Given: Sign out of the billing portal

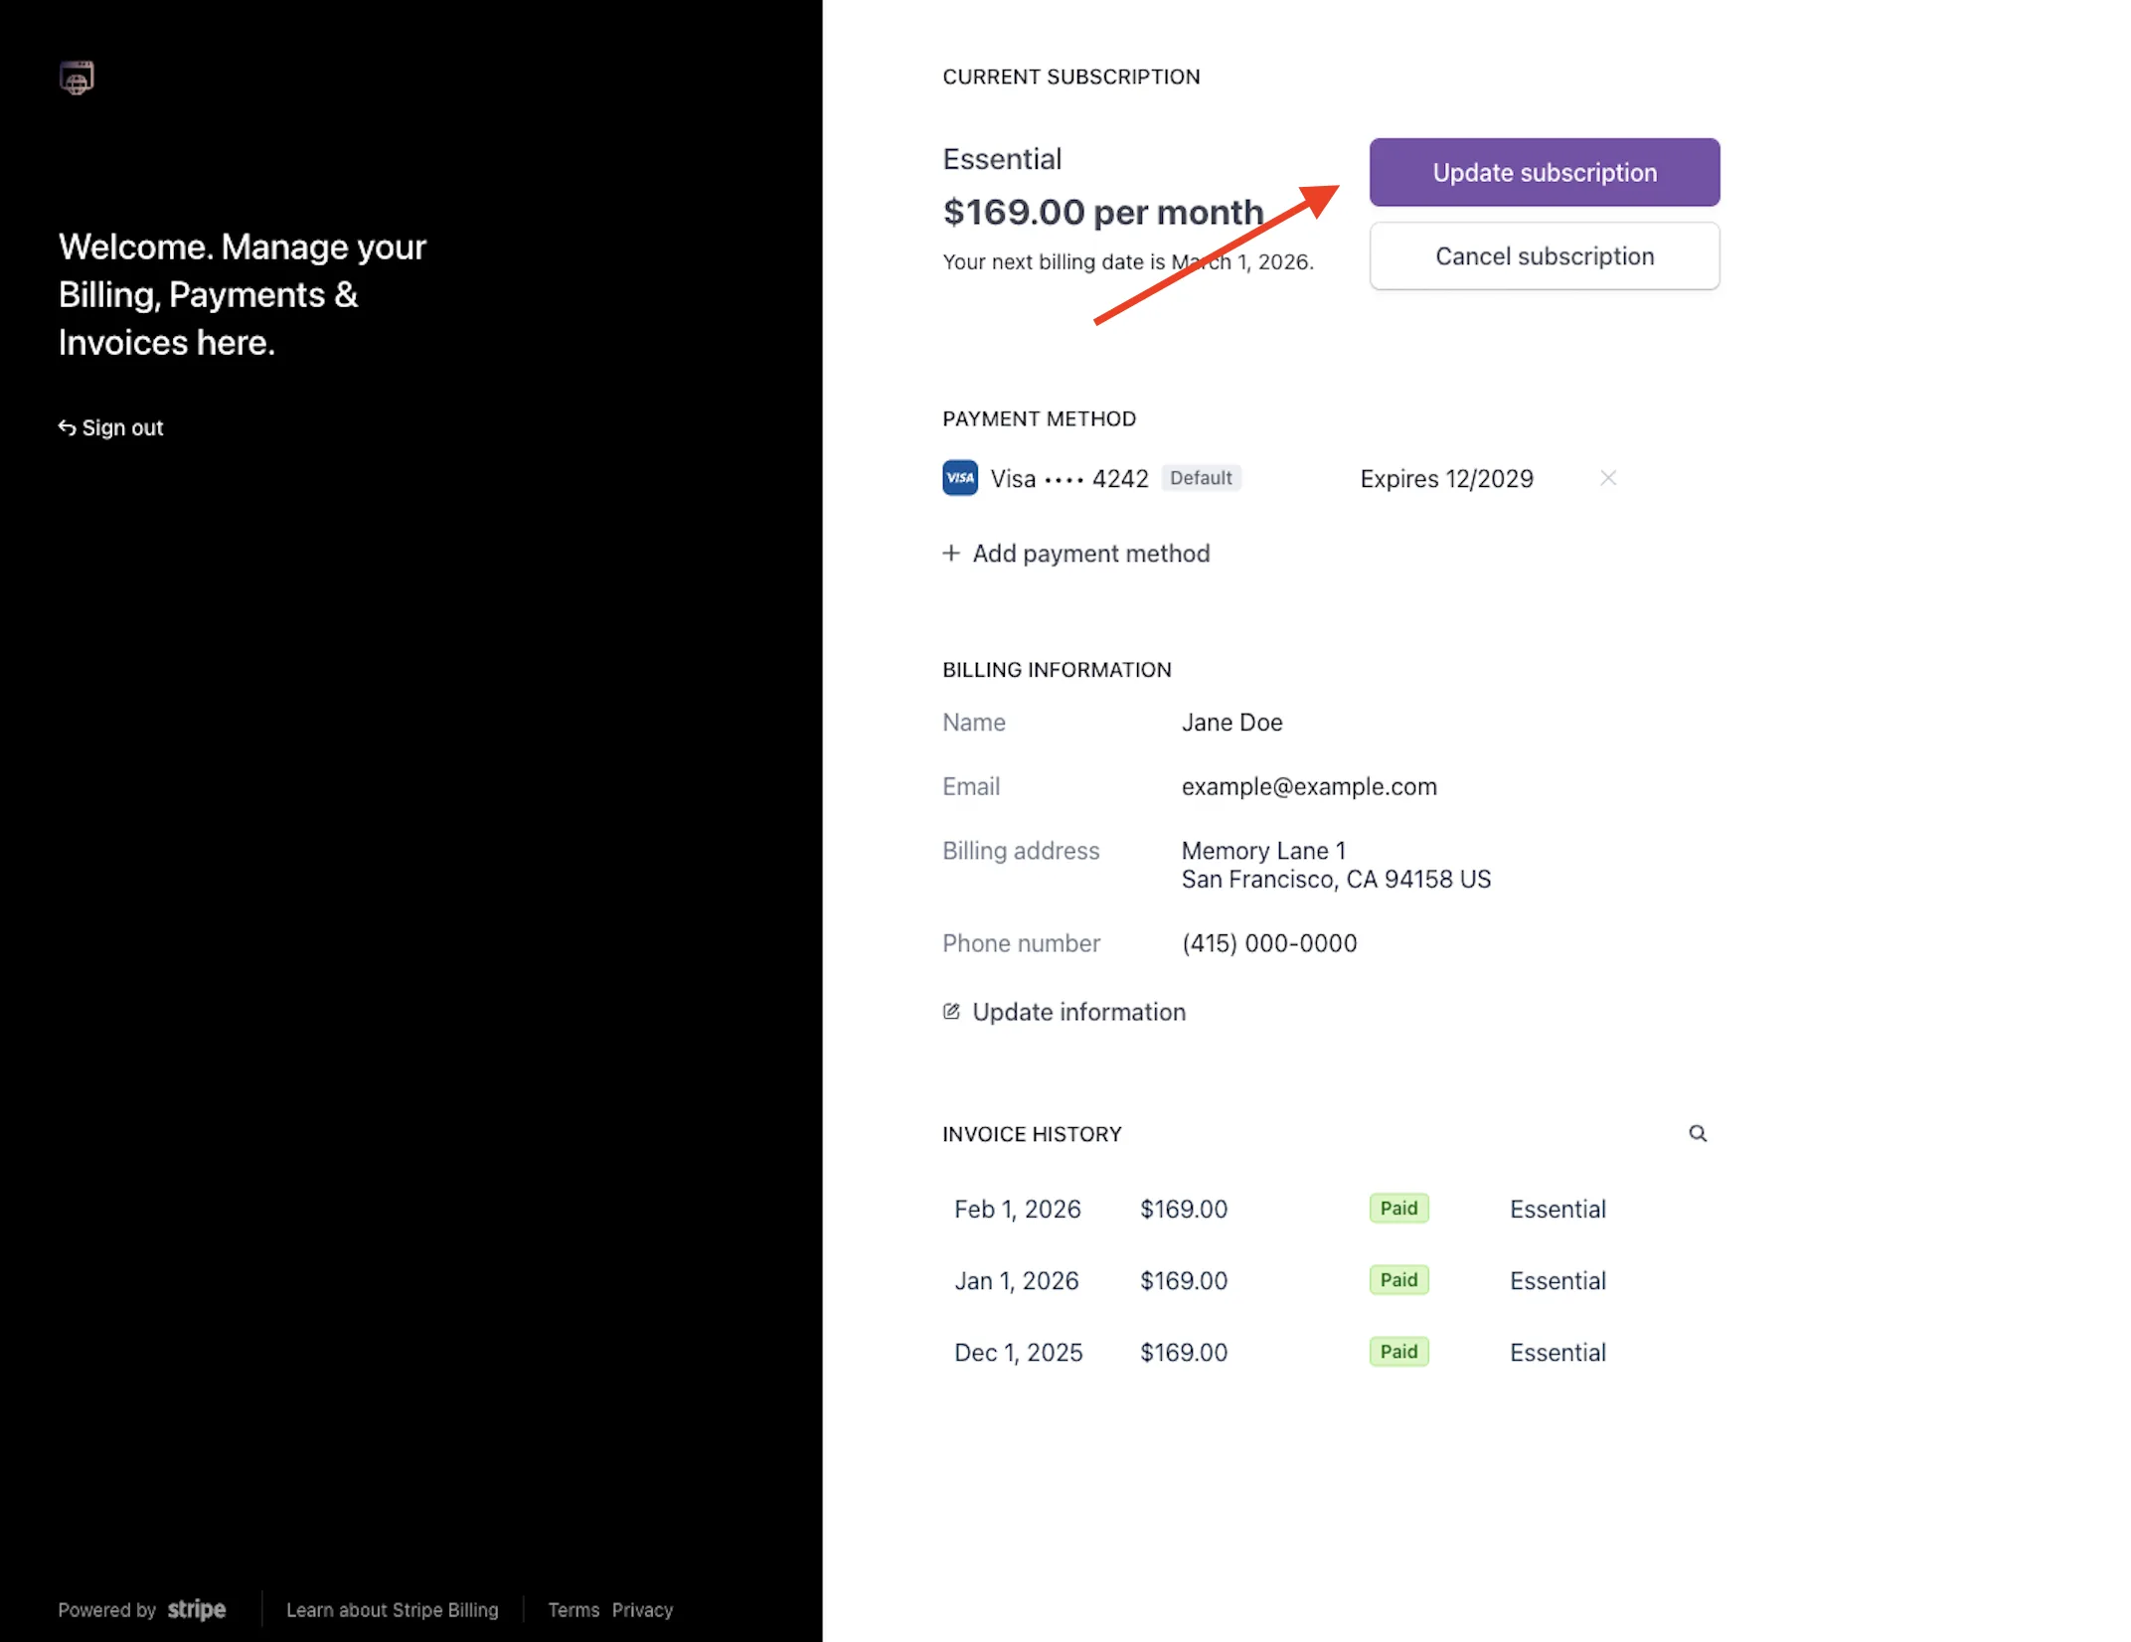Looking at the screenshot, I should (x=110, y=427).
